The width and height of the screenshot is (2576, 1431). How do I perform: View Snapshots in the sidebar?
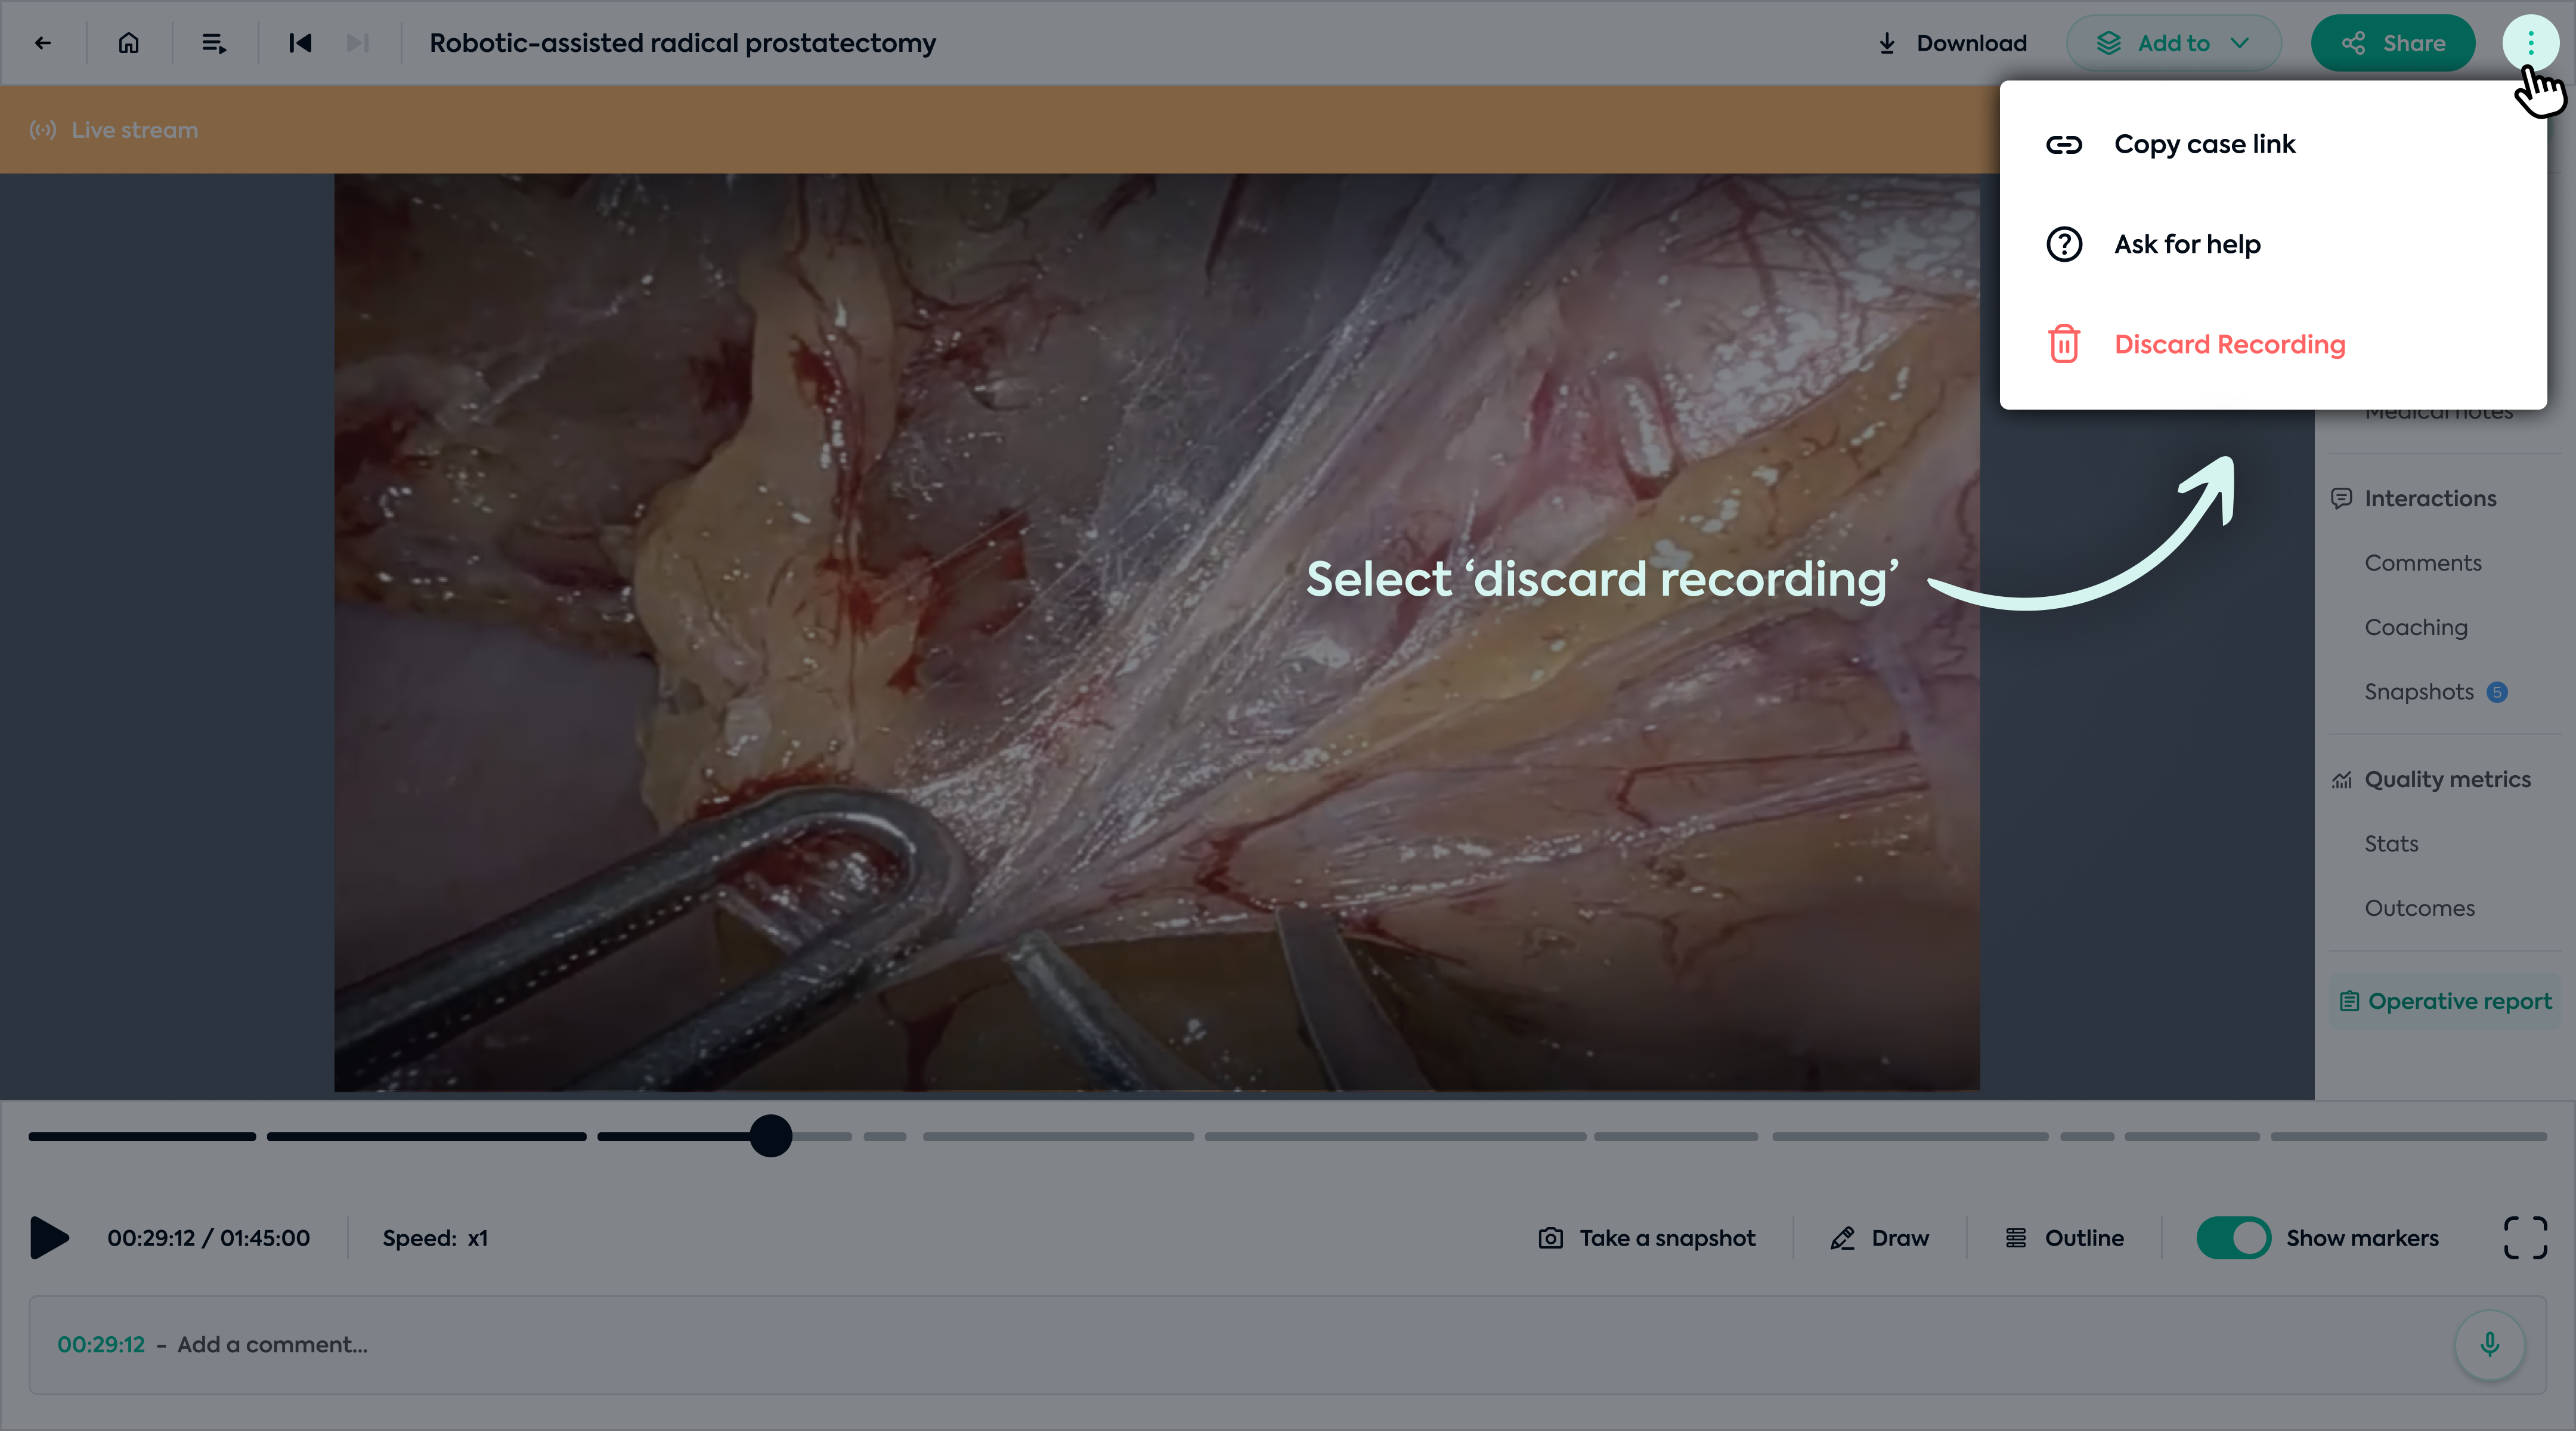pos(2419,692)
